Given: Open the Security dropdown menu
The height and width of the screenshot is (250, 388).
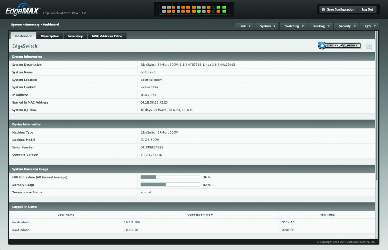Looking at the screenshot, I should (346, 26).
